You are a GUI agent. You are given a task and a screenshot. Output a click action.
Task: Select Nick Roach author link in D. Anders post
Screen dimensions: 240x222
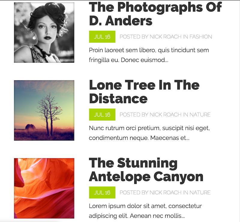coord(165,37)
